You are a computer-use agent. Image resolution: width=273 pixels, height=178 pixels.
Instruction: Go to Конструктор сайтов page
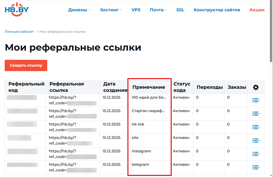[217, 10]
